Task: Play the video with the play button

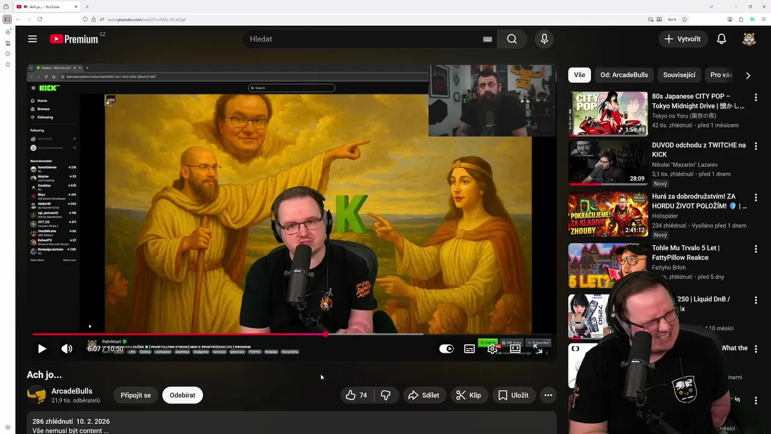Action: click(42, 348)
